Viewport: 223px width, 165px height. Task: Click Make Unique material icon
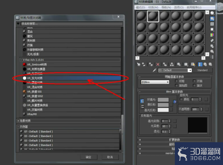click(172, 65)
